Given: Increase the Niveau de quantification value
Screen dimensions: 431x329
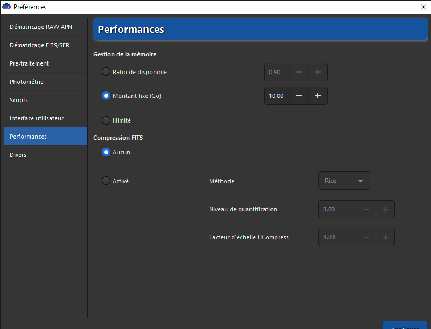Looking at the screenshot, I should pos(385,209).
